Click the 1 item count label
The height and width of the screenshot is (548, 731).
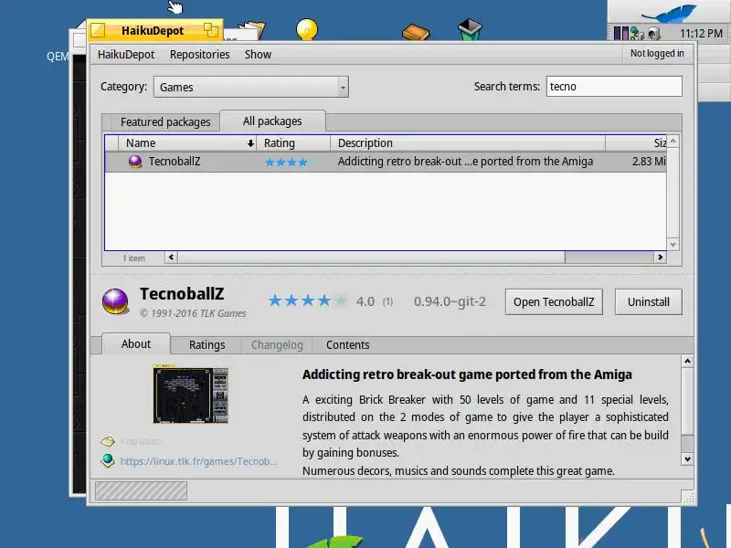point(133,258)
